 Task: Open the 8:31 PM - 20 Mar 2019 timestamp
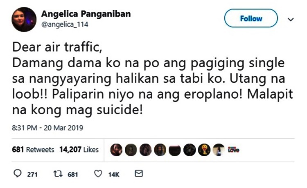click(47, 128)
